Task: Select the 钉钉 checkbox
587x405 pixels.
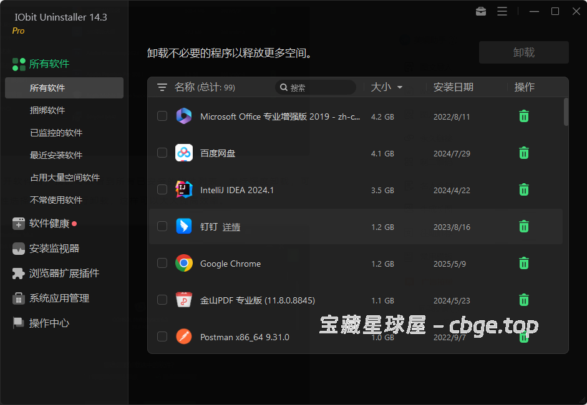Action: pos(162,226)
